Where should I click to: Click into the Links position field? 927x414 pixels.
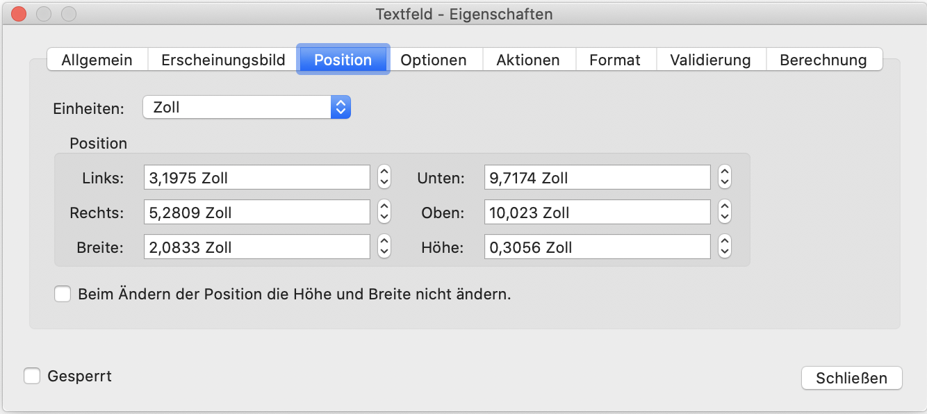pyautogui.click(x=256, y=178)
